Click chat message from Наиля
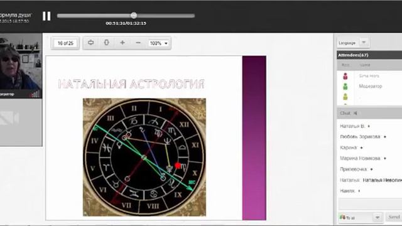This screenshot has height=226, width=402. [350, 191]
